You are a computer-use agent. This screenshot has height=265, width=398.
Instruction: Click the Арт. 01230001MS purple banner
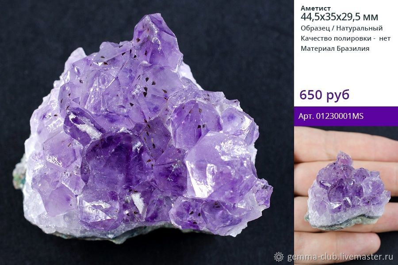(x=346, y=116)
